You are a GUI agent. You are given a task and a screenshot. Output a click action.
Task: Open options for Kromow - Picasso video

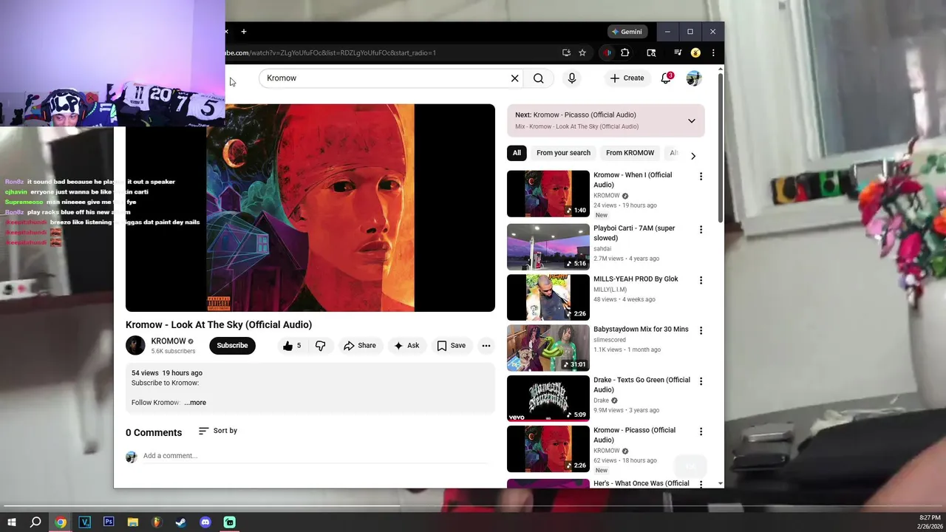click(701, 432)
